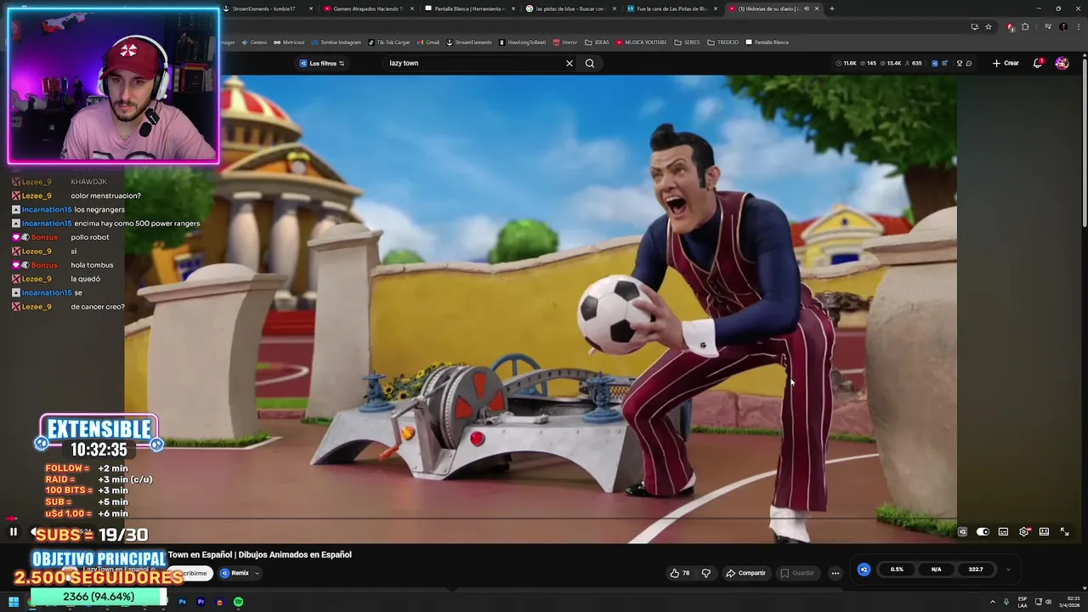This screenshot has width=1088, height=612.
Task: Expand the Remix dropdown arrow
Action: pos(257,573)
